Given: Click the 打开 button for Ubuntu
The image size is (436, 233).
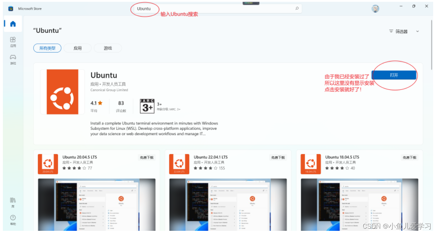Looking at the screenshot, I should point(394,75).
